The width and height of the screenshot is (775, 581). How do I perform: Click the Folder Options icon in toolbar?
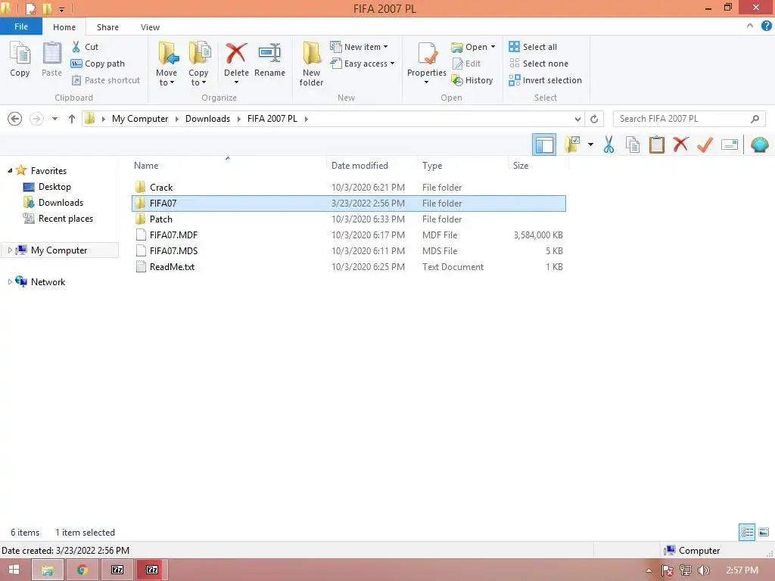pyautogui.click(x=572, y=144)
